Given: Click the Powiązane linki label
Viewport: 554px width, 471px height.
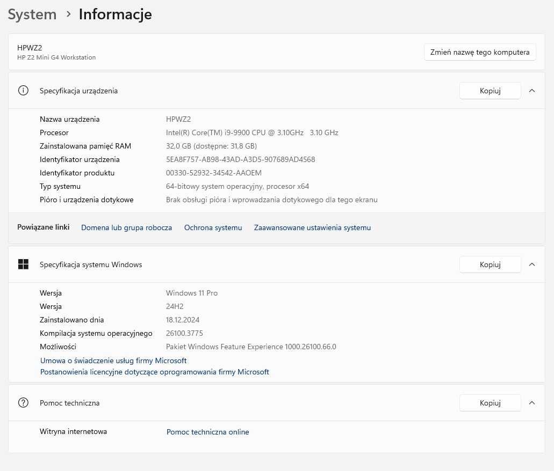Looking at the screenshot, I should [44, 227].
